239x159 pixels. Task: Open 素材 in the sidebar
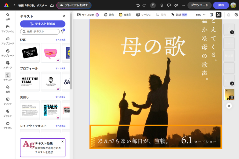[8, 89]
